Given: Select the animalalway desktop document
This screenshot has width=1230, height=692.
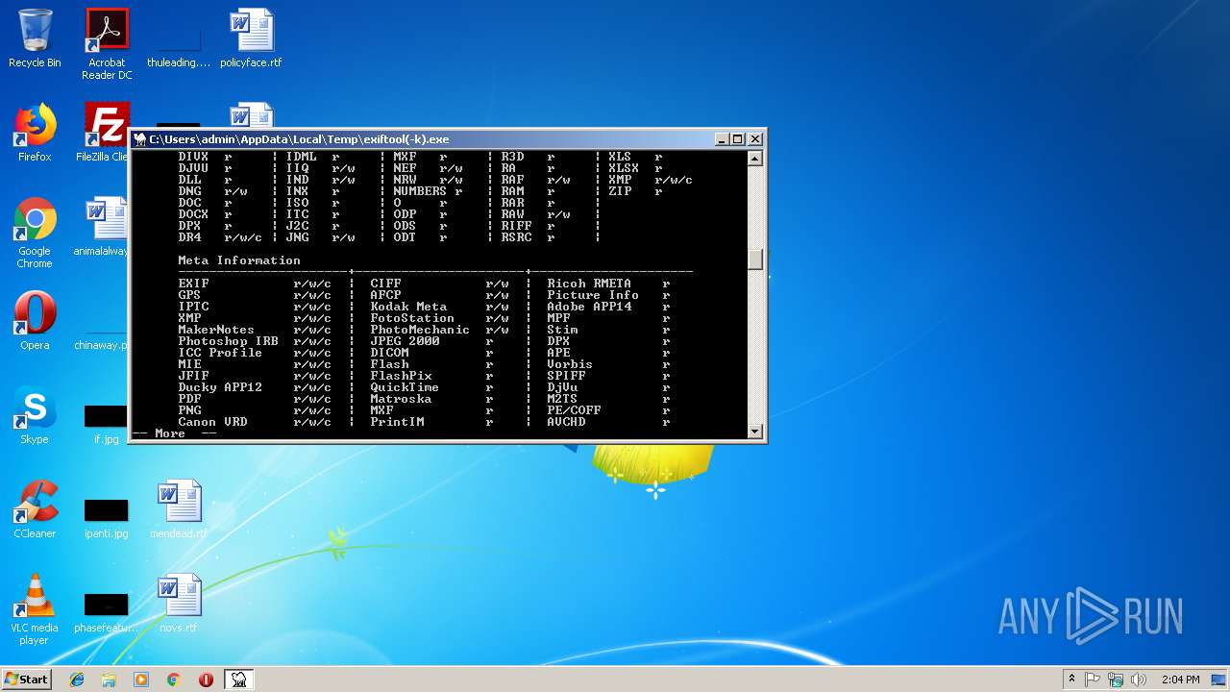Looking at the screenshot, I should [x=104, y=228].
